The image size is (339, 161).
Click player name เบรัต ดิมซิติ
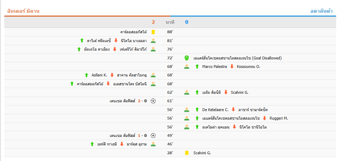point(211,93)
